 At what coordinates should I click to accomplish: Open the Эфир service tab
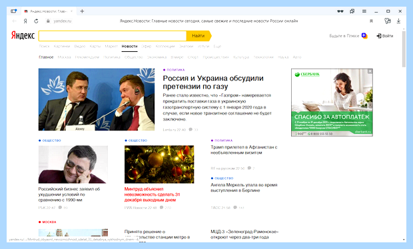point(146,47)
